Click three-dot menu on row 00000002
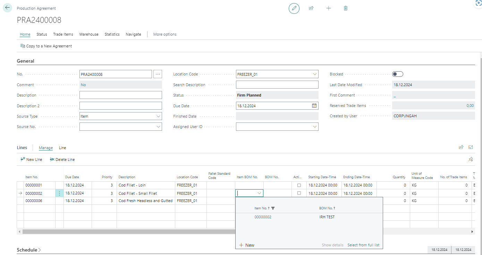This screenshot has width=482, height=255. click(59, 193)
